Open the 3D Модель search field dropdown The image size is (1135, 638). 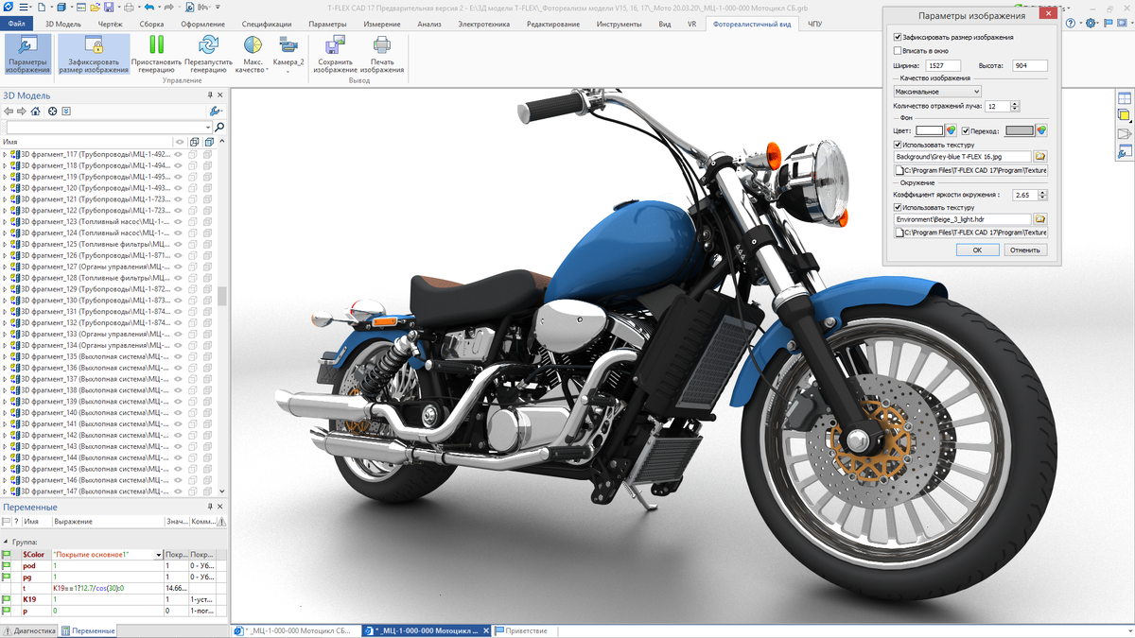(208, 127)
